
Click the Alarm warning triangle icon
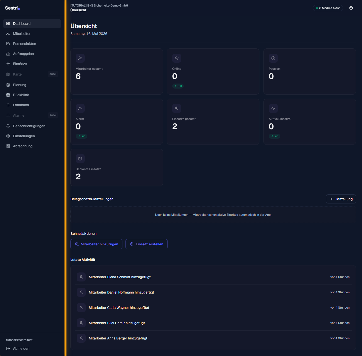pos(80,108)
